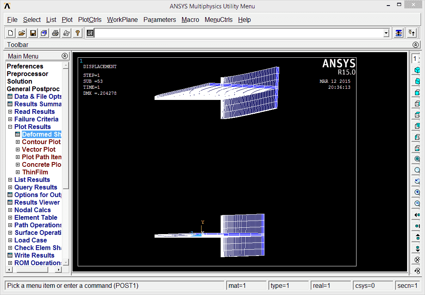Open the Report Generator icon

67,33
